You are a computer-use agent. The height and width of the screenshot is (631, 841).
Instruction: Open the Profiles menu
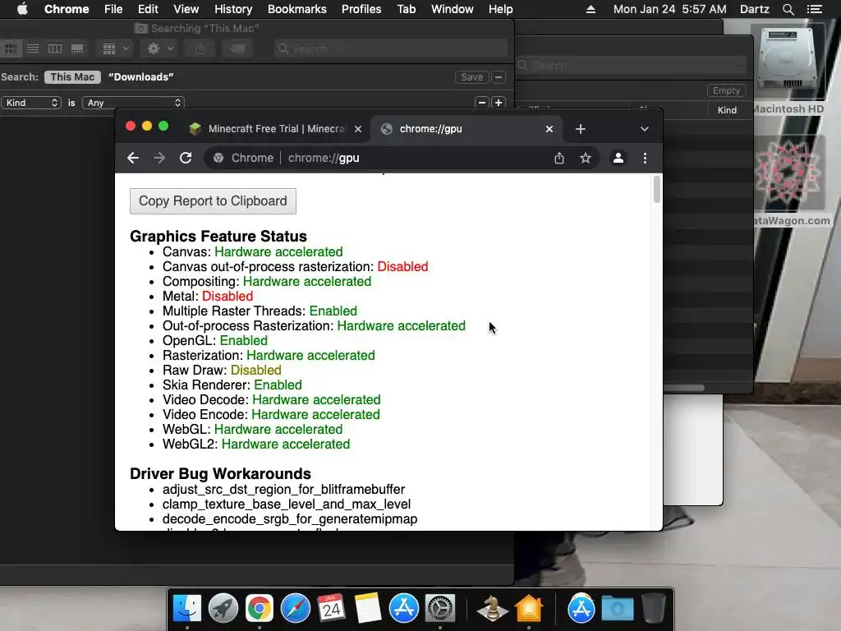pos(361,9)
